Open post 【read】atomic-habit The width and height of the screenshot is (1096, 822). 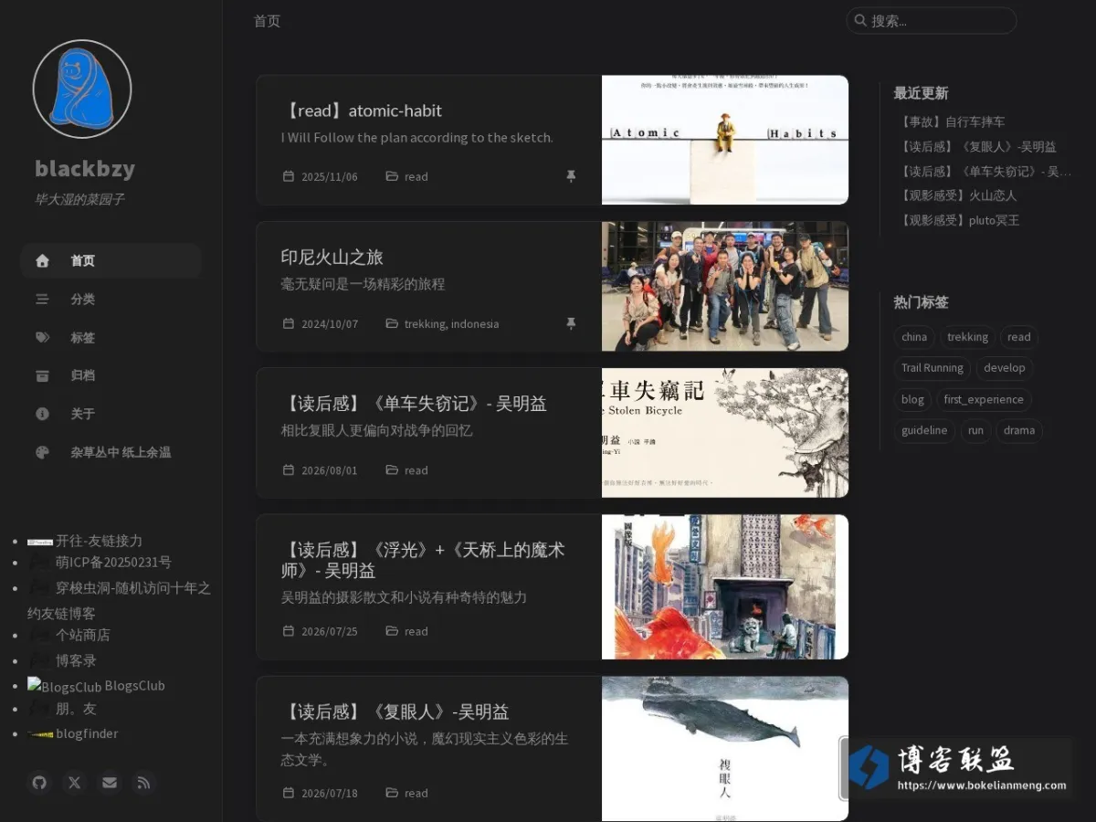point(362,111)
